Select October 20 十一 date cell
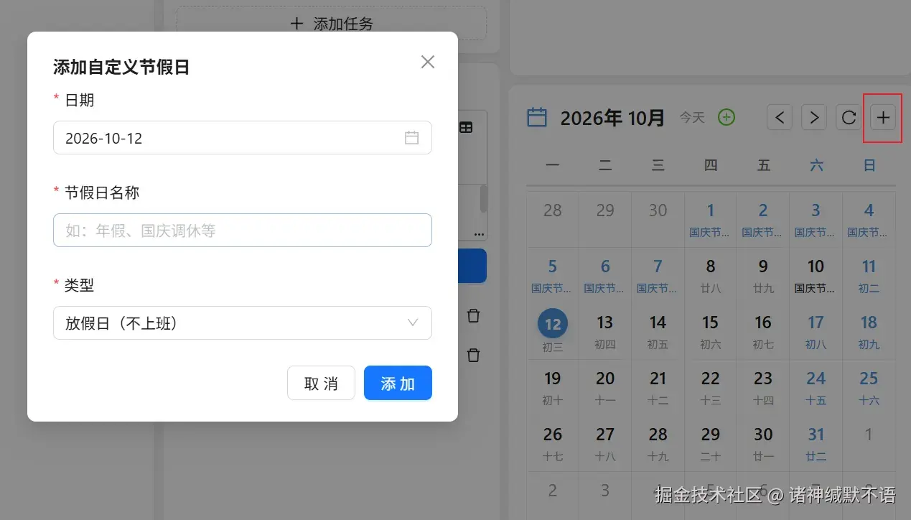 605,388
